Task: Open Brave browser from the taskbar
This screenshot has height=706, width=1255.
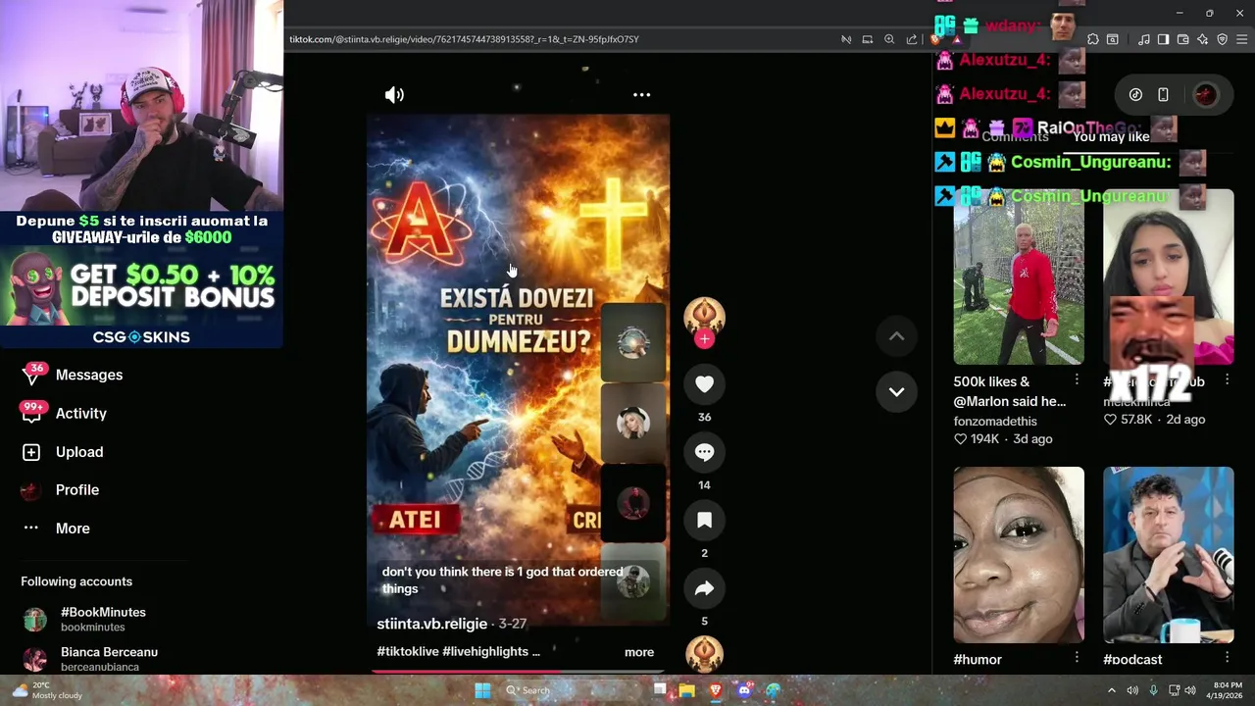Action: pyautogui.click(x=716, y=690)
